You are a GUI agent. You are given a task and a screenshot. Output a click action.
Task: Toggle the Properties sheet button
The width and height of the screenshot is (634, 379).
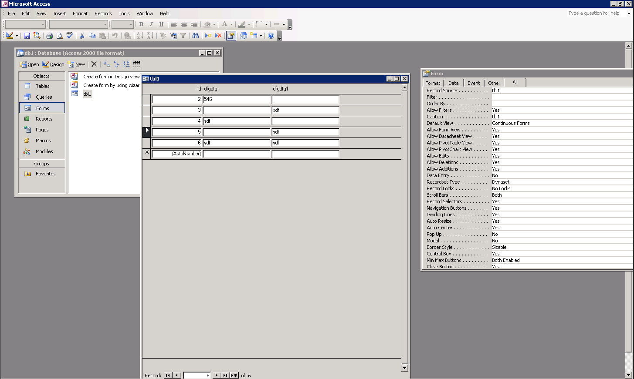pos(231,36)
